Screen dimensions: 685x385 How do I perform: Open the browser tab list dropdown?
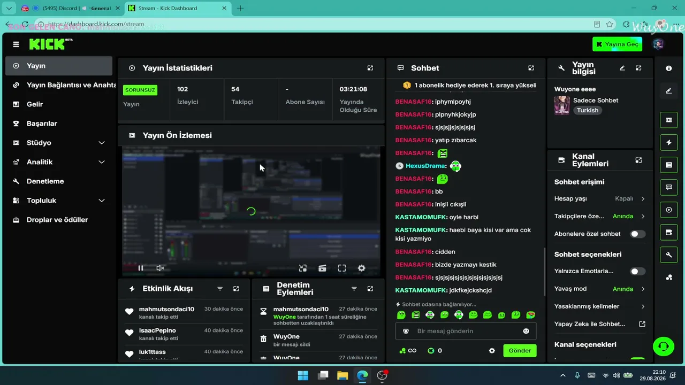tap(9, 8)
